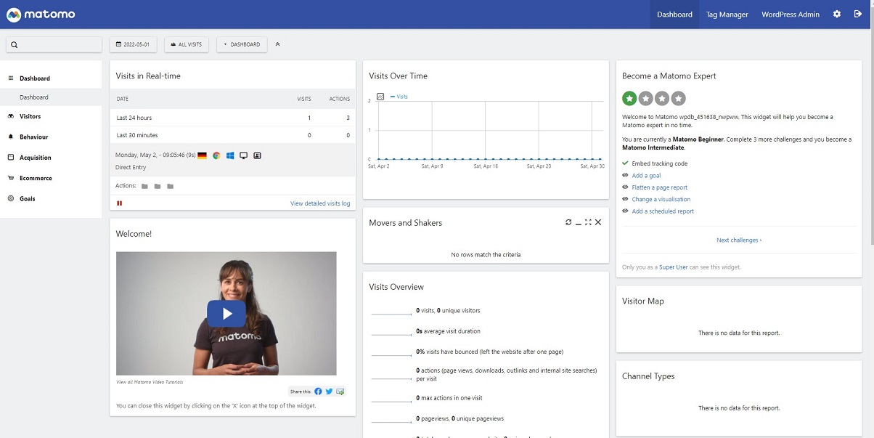The height and width of the screenshot is (438, 874).
Task: Collapse the top controls with the double chevron
Action: coord(278,44)
